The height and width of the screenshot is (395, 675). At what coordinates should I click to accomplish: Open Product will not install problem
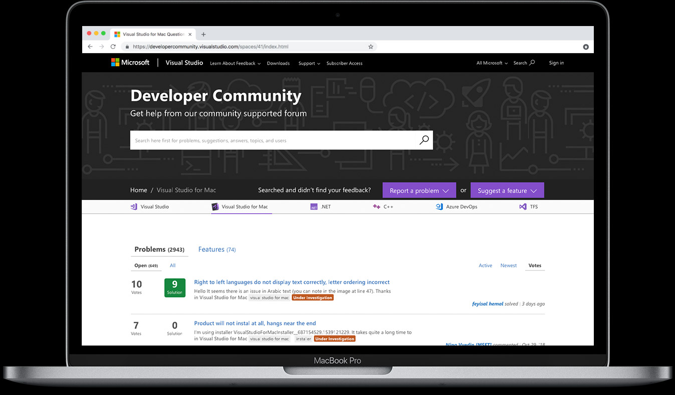tap(255, 323)
